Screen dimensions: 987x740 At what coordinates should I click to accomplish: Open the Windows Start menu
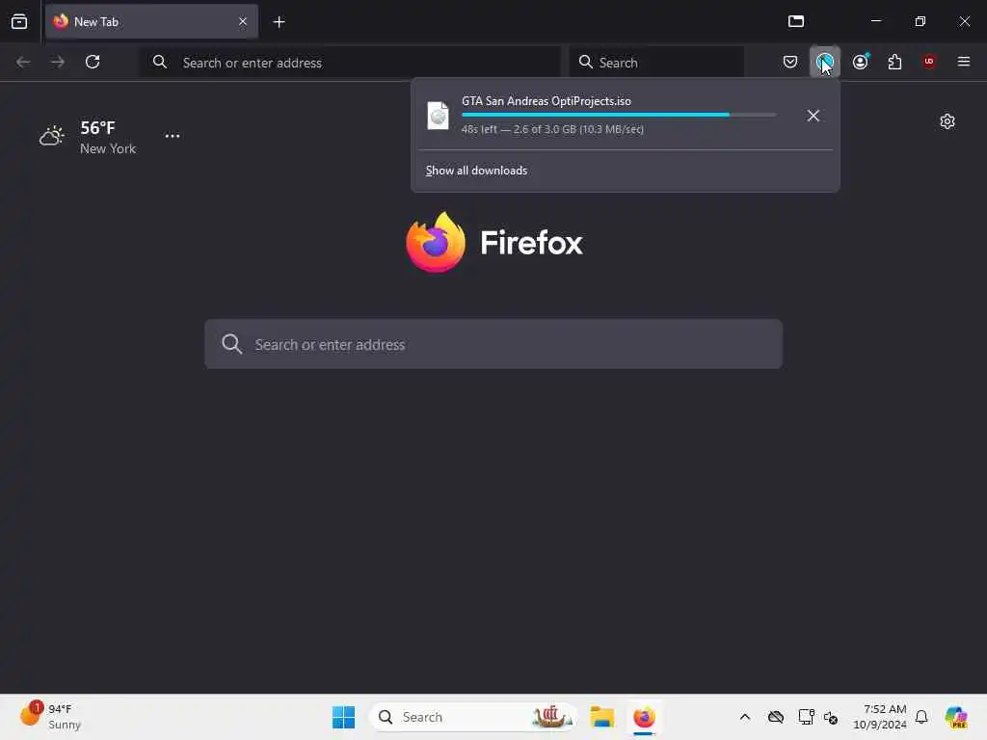[343, 717]
